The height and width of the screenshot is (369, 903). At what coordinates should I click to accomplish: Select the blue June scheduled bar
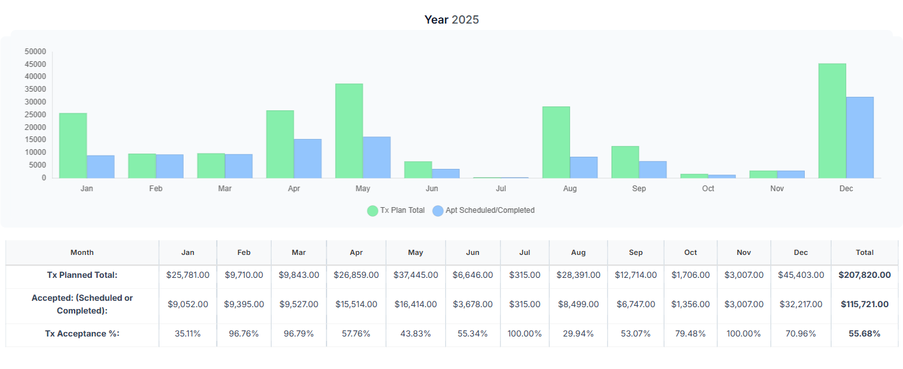tap(446, 173)
